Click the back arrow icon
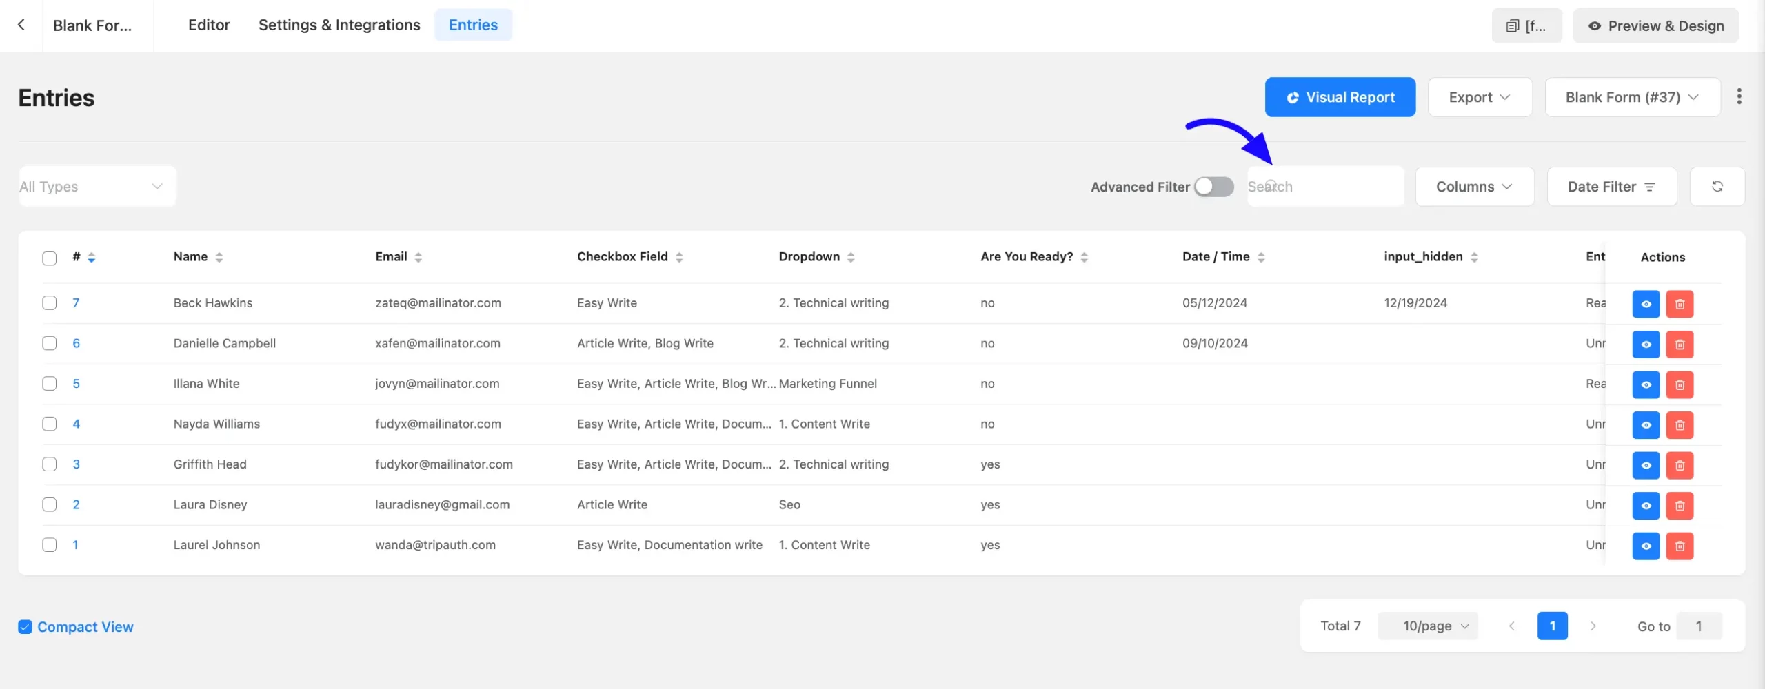The height and width of the screenshot is (689, 1765). (21, 25)
